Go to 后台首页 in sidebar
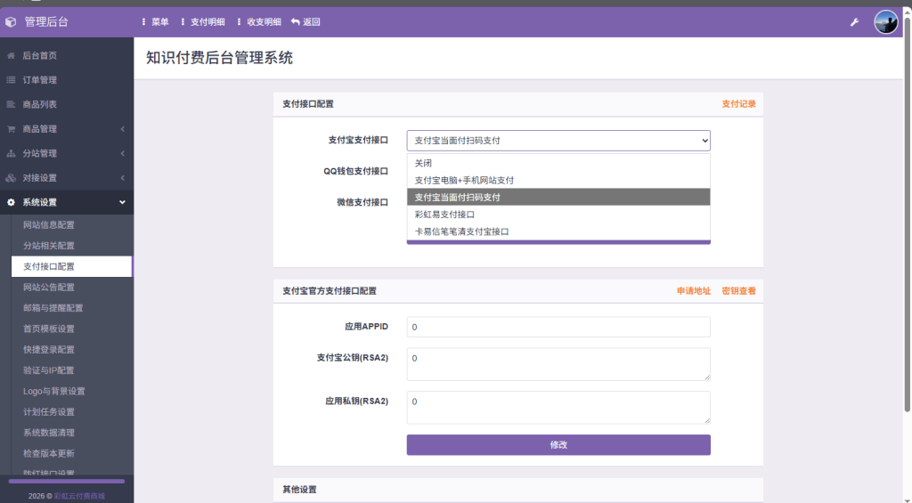This screenshot has width=912, height=503. (x=39, y=56)
